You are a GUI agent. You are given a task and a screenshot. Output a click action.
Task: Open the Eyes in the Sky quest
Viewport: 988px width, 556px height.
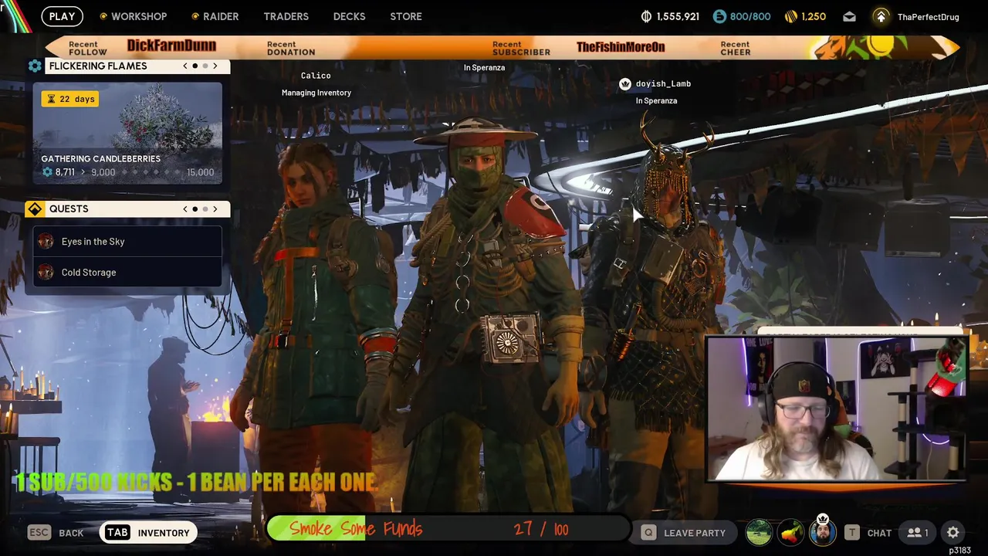point(127,242)
